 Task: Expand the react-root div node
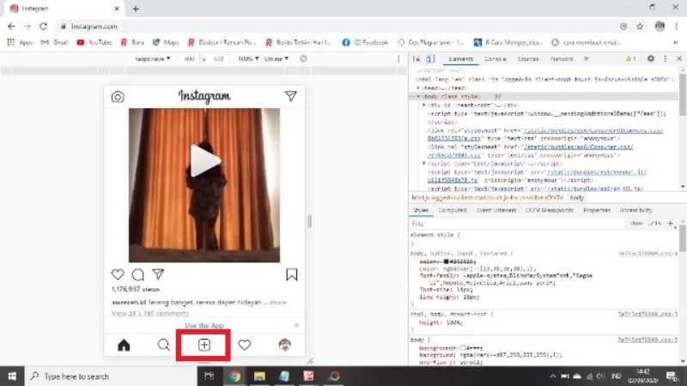coord(423,105)
